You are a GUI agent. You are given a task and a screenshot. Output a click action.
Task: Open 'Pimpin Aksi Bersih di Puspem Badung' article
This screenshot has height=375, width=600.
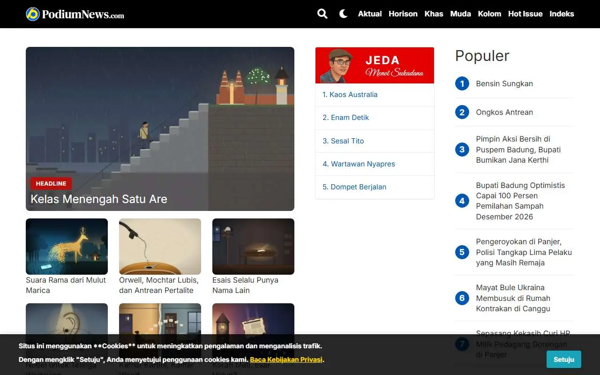(x=518, y=150)
